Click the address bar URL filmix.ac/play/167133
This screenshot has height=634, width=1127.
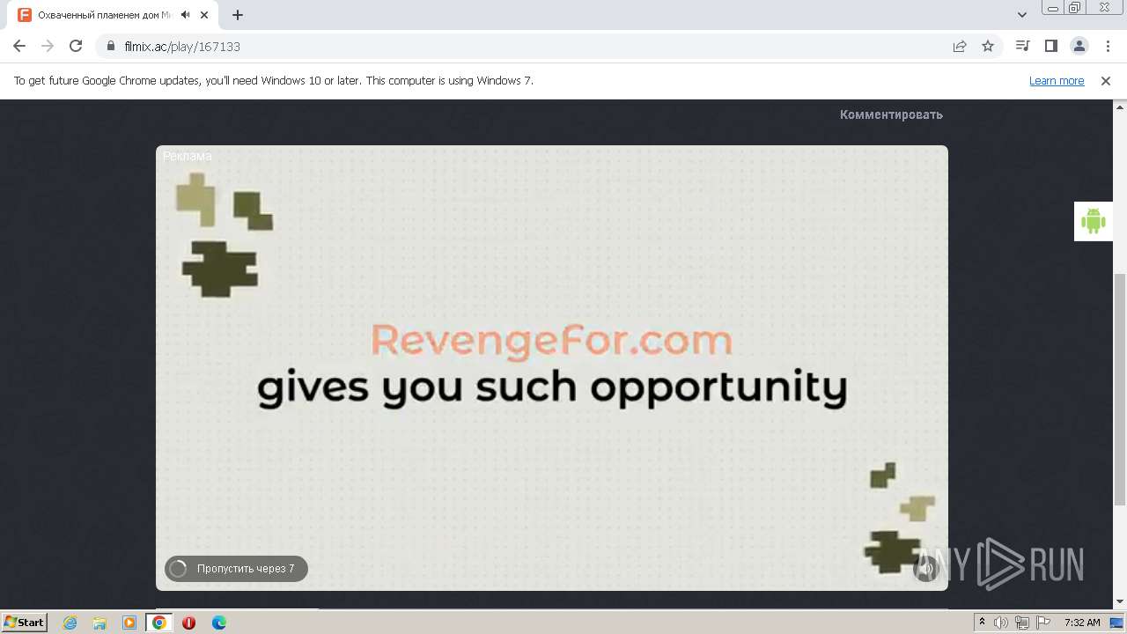coord(182,47)
